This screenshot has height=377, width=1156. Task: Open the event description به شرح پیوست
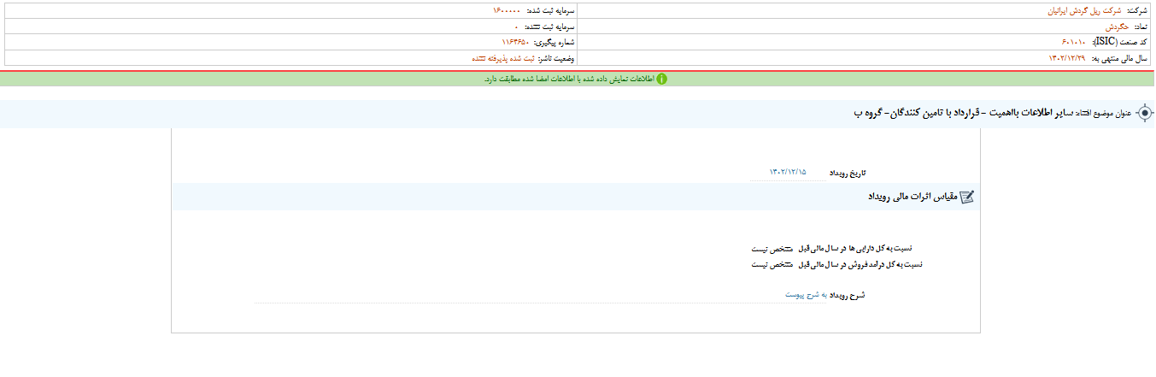(803, 295)
